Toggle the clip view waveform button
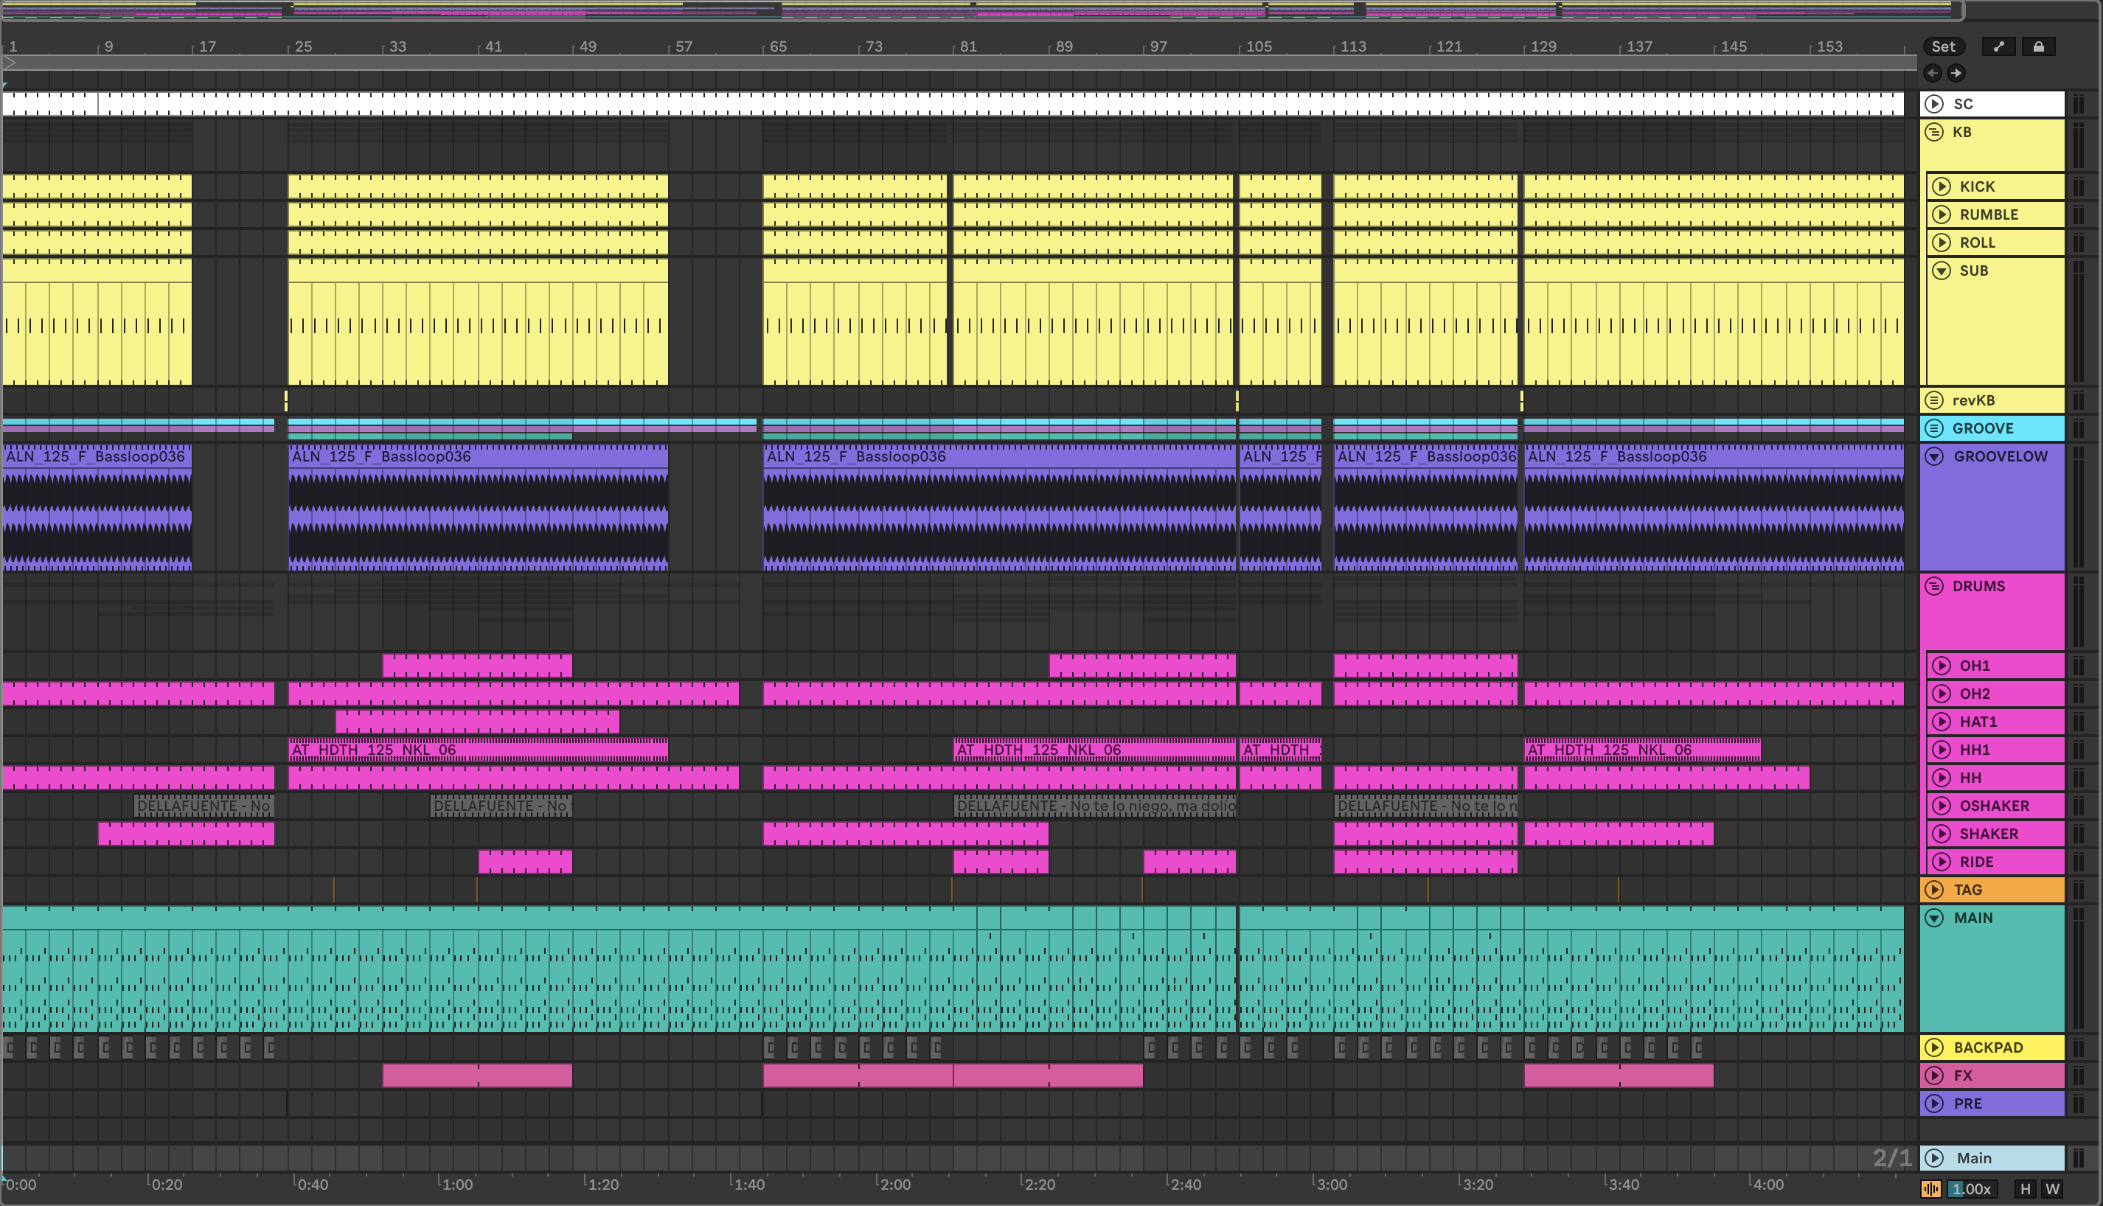The width and height of the screenshot is (2103, 1206). [x=1930, y=1188]
